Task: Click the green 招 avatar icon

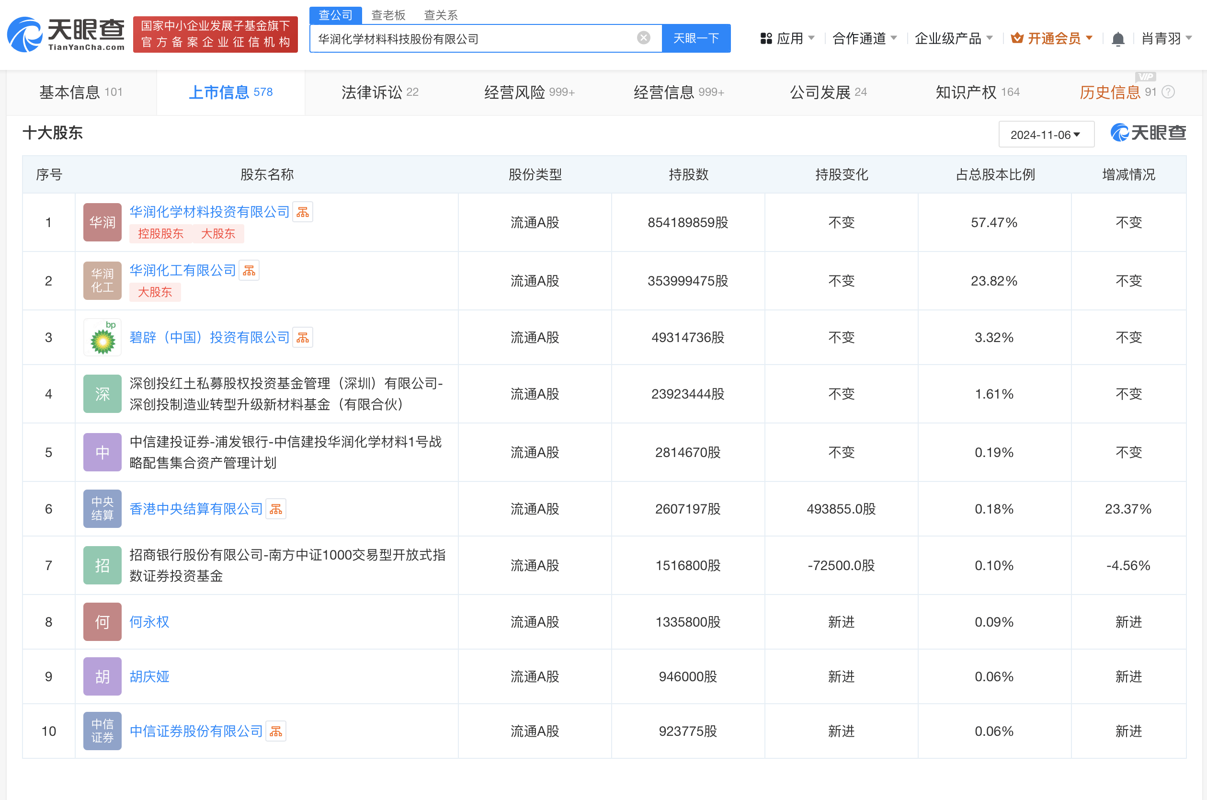Action: pyautogui.click(x=102, y=565)
